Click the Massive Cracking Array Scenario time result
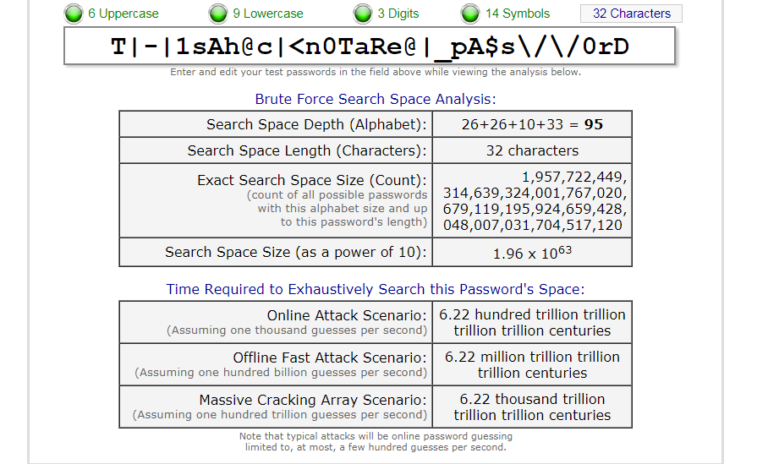 coord(532,407)
